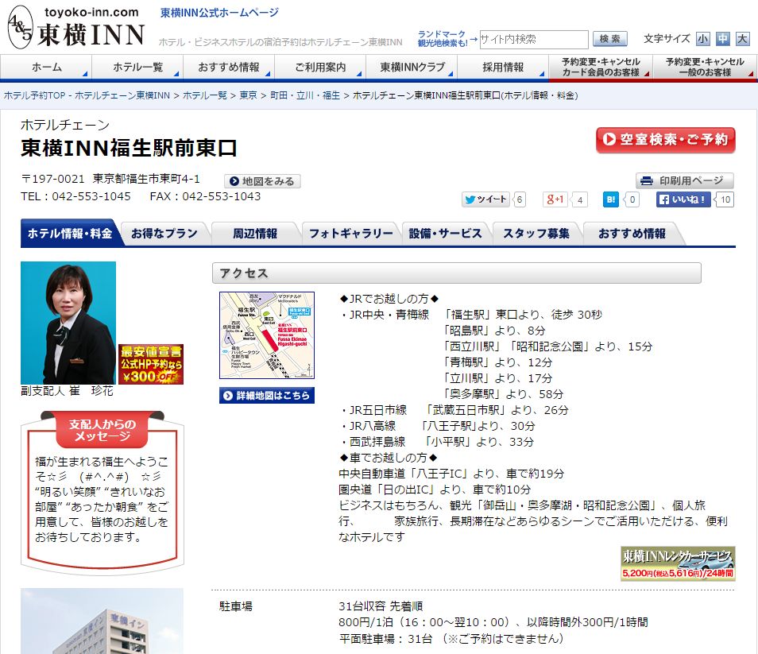Open the ご利用案内 navigation menu item
Image resolution: width=758 pixels, height=654 pixels.
[320, 68]
